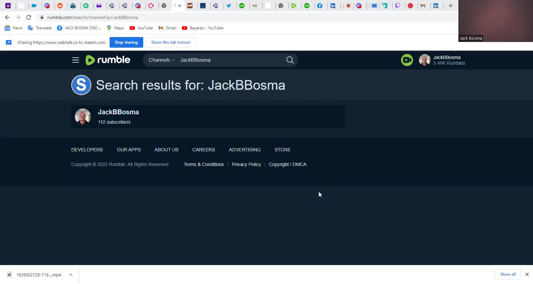Open the green upload video camera icon
Screen dimensions: 533x284
407,60
